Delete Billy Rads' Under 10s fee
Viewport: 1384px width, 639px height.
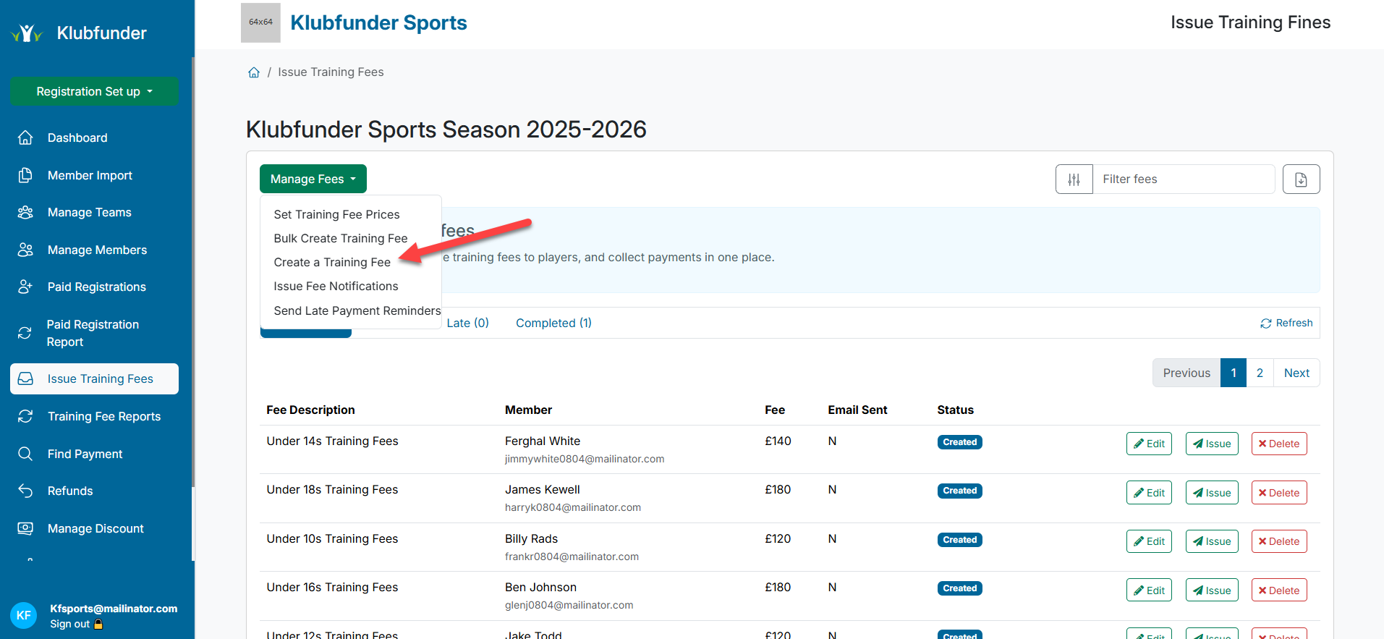(1278, 541)
